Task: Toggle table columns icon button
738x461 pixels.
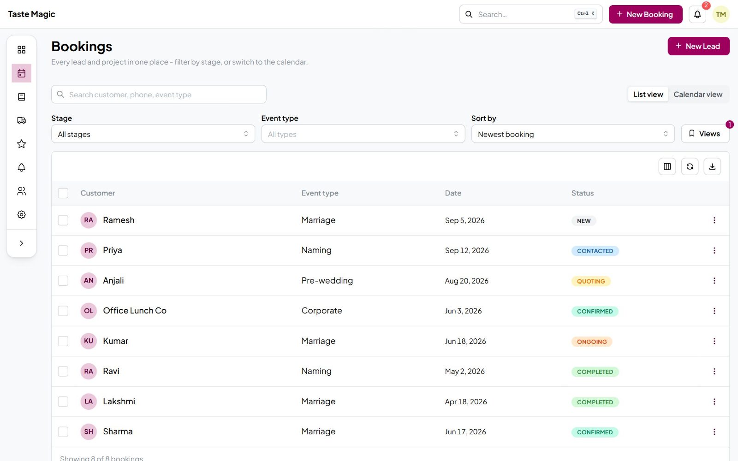Action: (x=667, y=166)
